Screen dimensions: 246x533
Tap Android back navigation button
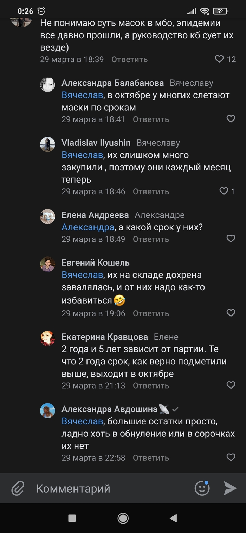click(173, 518)
